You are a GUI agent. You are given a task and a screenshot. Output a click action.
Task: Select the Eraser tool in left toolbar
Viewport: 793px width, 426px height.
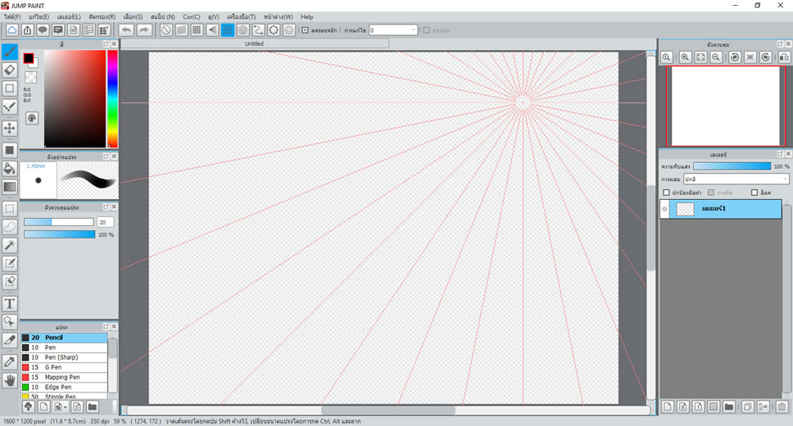[x=10, y=70]
